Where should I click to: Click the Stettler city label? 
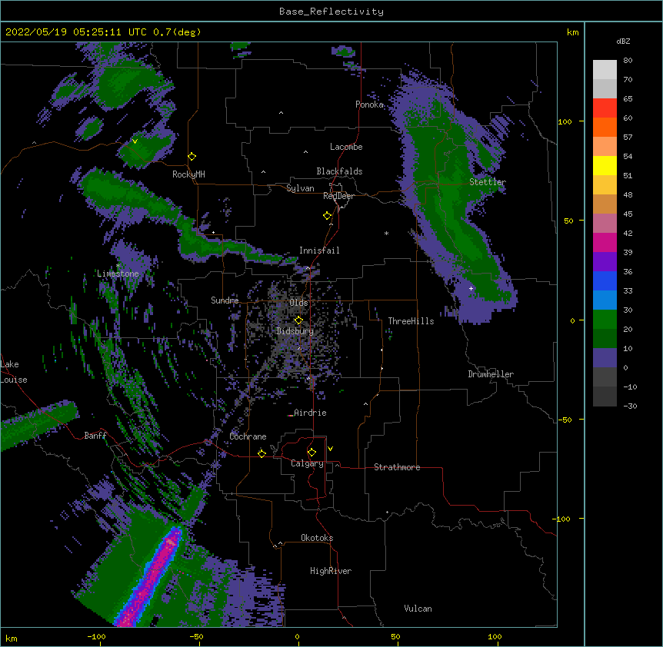(488, 182)
